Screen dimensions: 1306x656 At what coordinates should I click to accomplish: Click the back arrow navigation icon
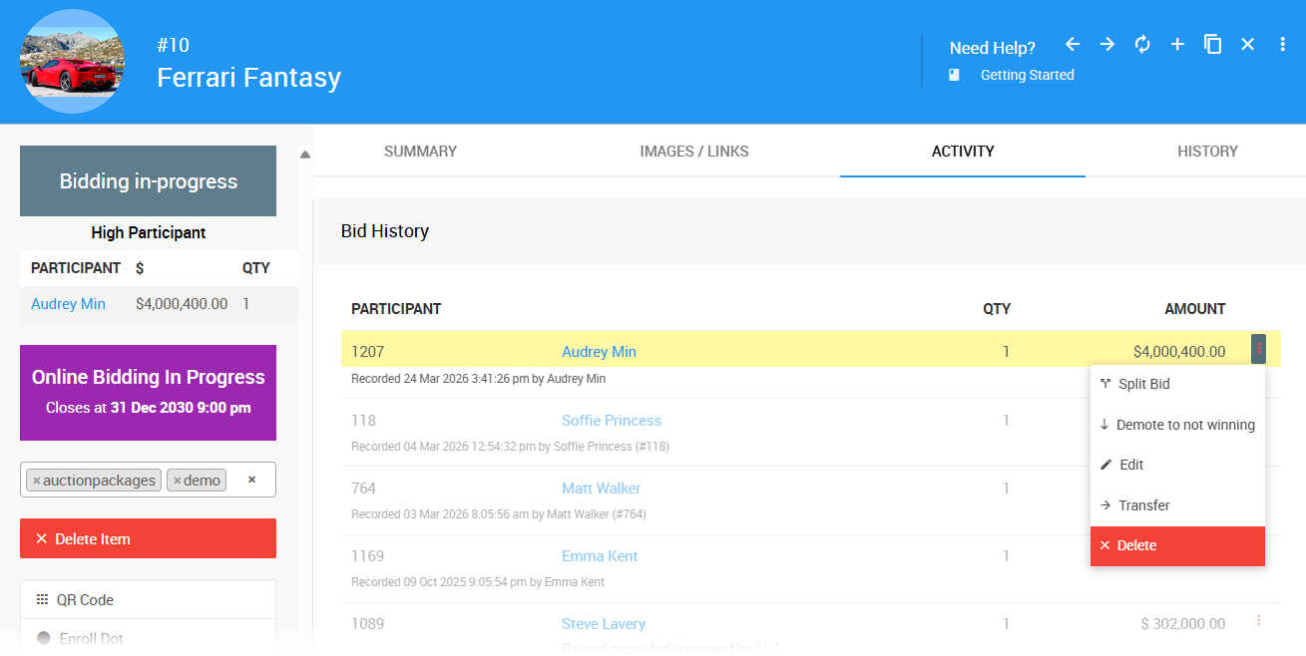(1073, 45)
